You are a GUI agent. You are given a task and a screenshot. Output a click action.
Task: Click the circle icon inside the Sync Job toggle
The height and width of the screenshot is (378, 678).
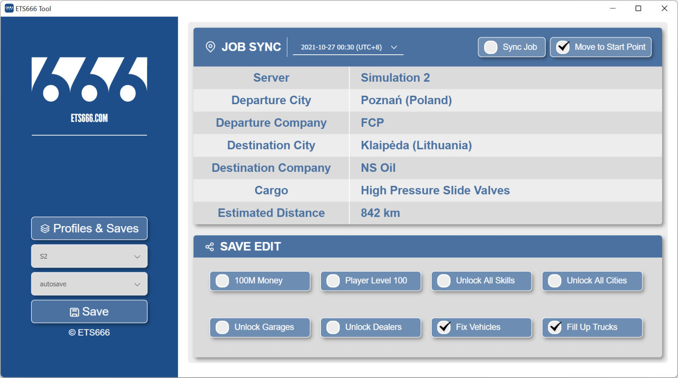click(x=490, y=47)
